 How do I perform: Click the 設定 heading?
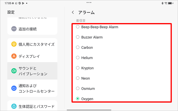[x=11, y=12]
